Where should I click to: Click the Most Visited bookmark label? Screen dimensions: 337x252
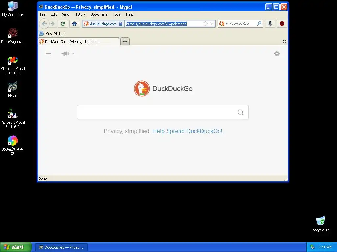(55, 34)
